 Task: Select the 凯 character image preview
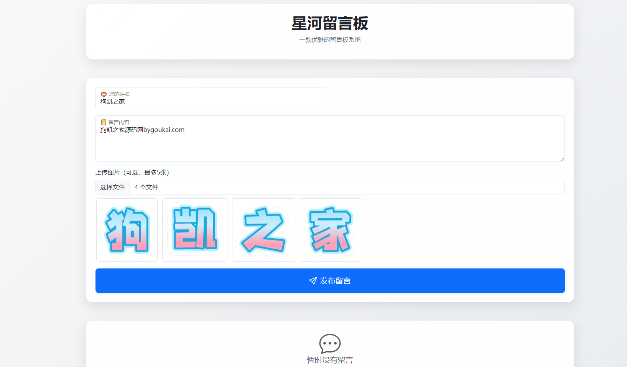(194, 230)
